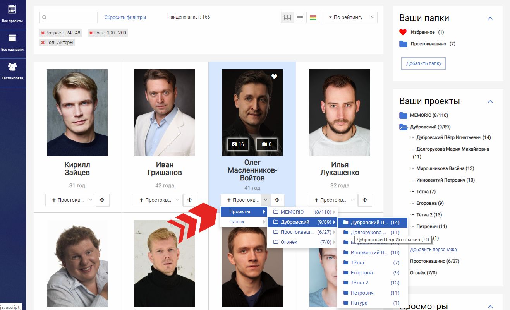Open add-to dropdown arrow for Иван Гришанов
The image size is (510, 310).
point(177,200)
